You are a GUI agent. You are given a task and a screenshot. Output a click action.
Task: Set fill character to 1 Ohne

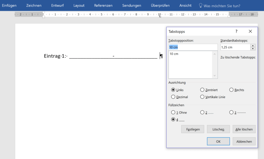(x=173, y=112)
